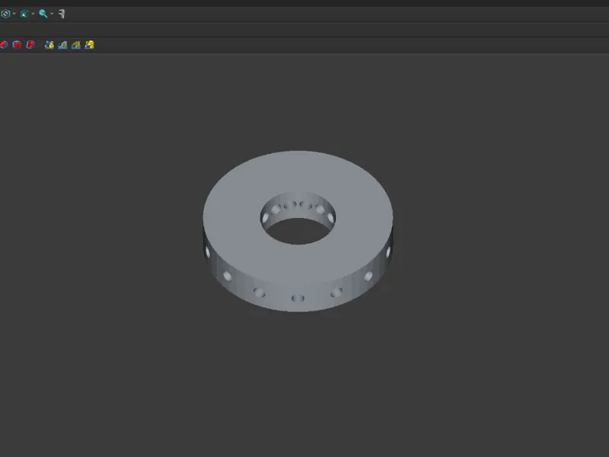Click the third red groove icon
Image resolution: width=609 pixels, height=457 pixels.
(30, 45)
